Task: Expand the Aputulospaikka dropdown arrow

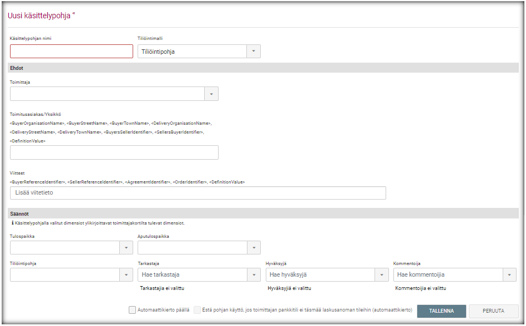Action: [254, 247]
